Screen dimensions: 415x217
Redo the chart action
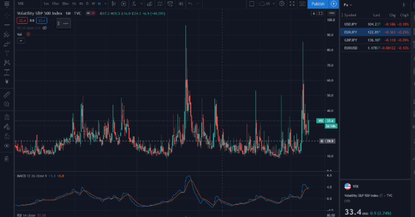click(198, 4)
